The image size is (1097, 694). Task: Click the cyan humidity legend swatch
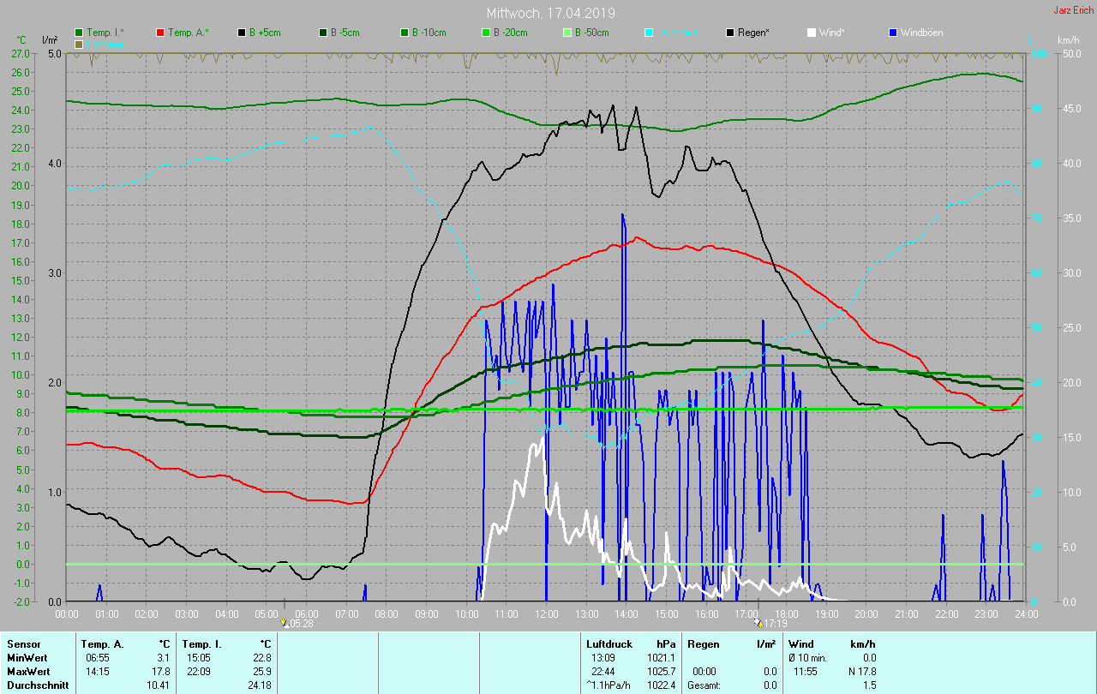point(649,33)
